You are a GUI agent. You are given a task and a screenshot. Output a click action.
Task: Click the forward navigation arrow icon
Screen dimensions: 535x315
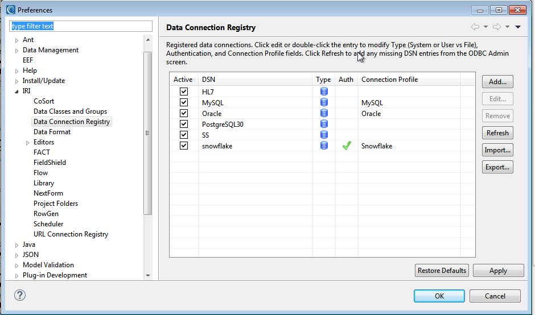click(x=497, y=27)
